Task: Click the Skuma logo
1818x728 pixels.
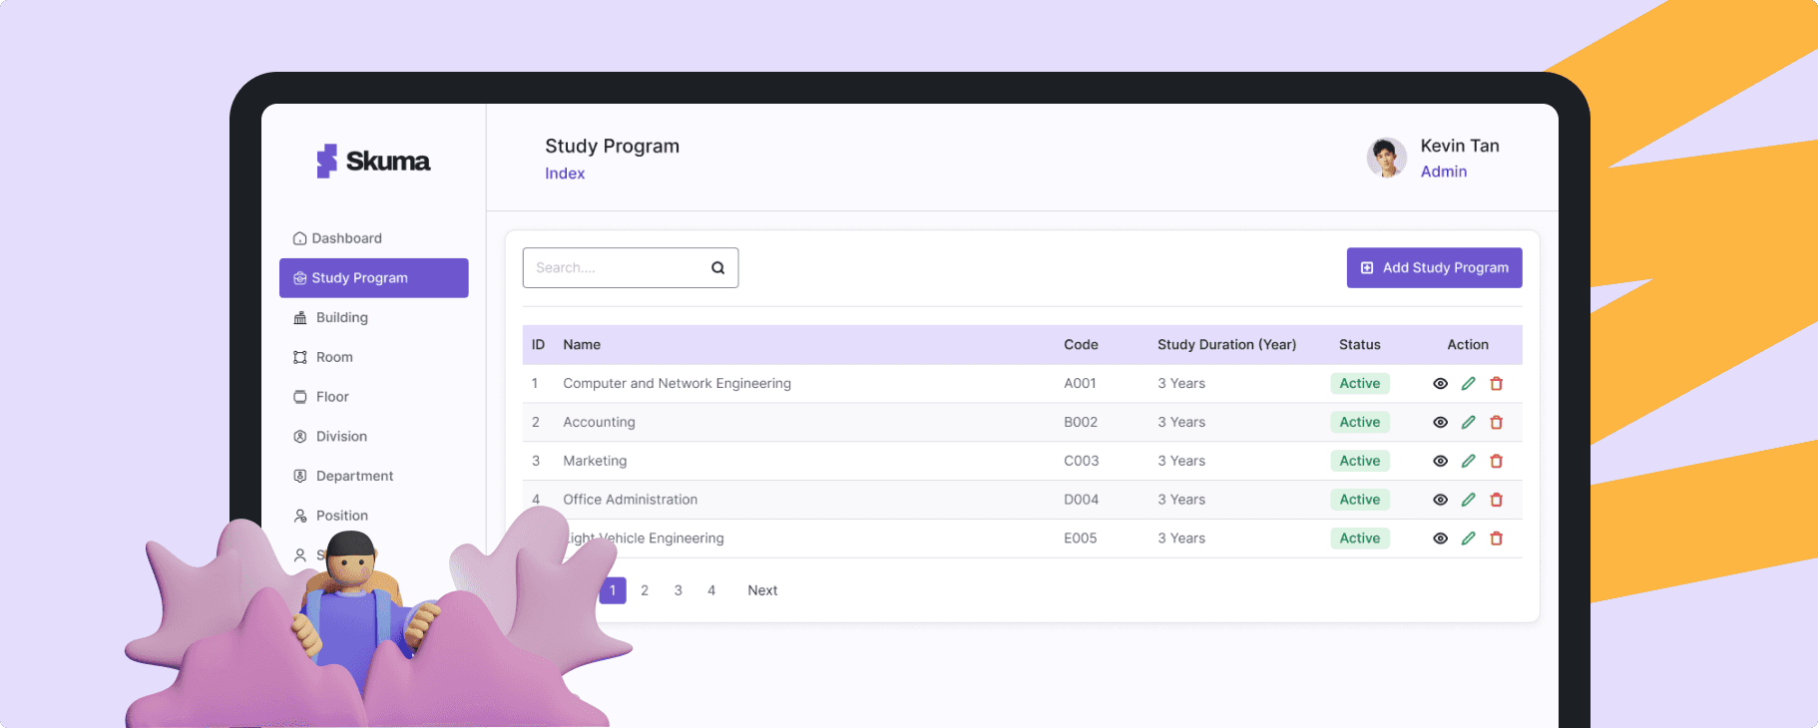Action: point(373,161)
